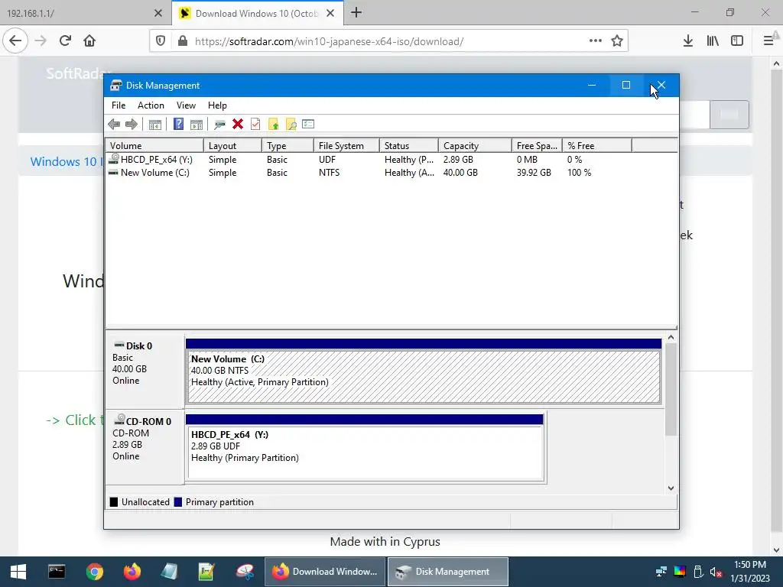Launch Chrome from taskbar
The height and width of the screenshot is (587, 783).
(x=94, y=572)
